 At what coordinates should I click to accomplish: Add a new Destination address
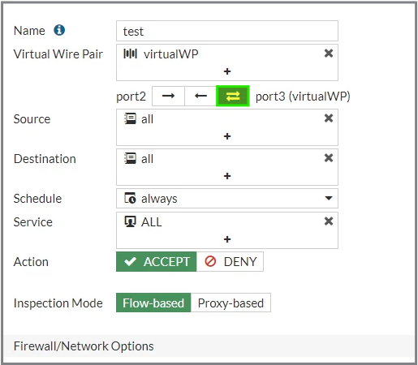tap(227, 176)
